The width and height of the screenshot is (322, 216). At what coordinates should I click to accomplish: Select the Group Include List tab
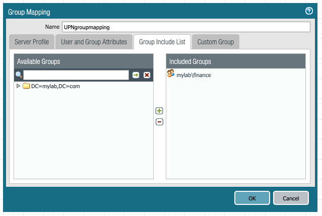click(162, 42)
